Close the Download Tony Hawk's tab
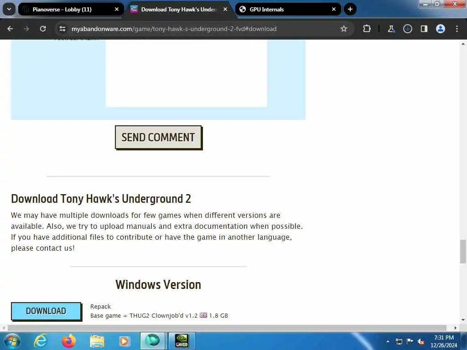 pyautogui.click(x=225, y=9)
